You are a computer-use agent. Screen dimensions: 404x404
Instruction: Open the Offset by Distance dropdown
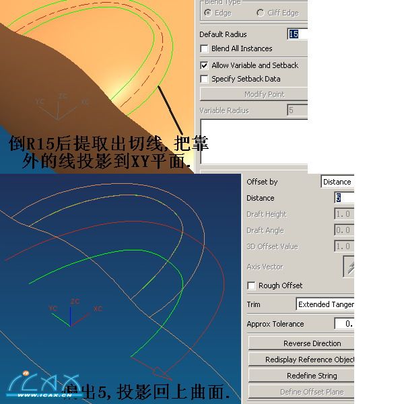point(337,182)
